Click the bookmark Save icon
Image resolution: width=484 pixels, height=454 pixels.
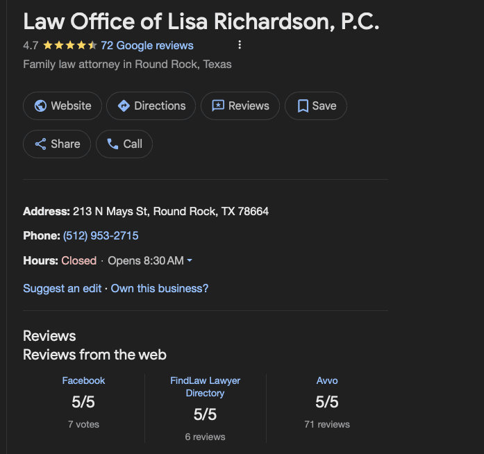[x=303, y=106]
